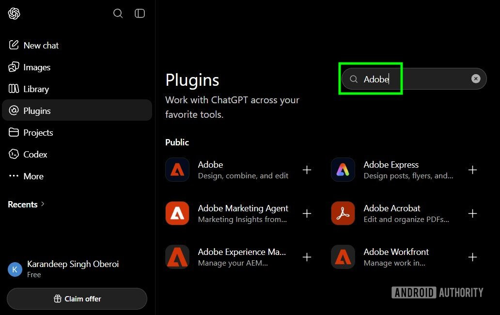Viewport: 500px width, 315px height.
Task: Open the Library section
Action: click(77, 89)
